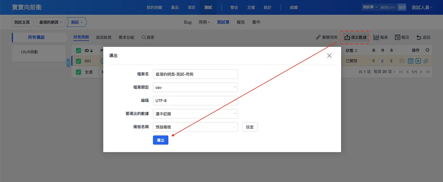Open the 產品 top menu
The height and width of the screenshot is (182, 443).
(x=175, y=7)
